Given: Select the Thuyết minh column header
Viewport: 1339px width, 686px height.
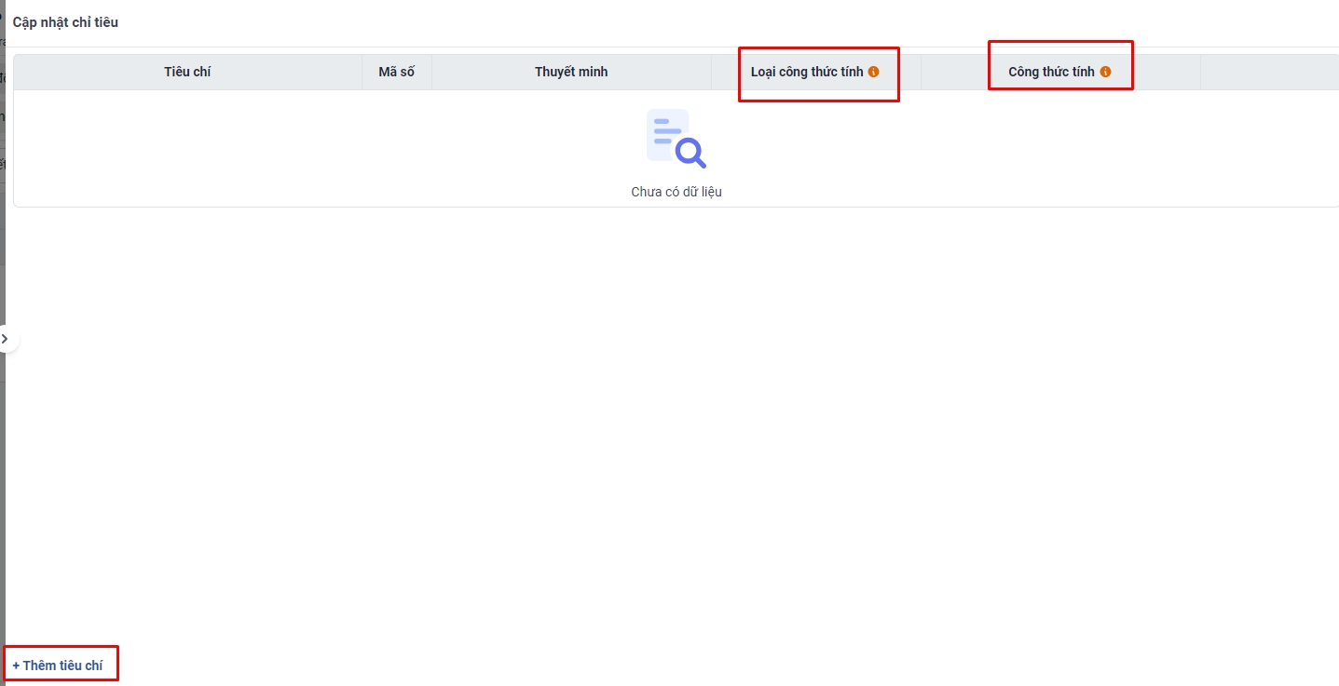Looking at the screenshot, I should click(x=571, y=72).
